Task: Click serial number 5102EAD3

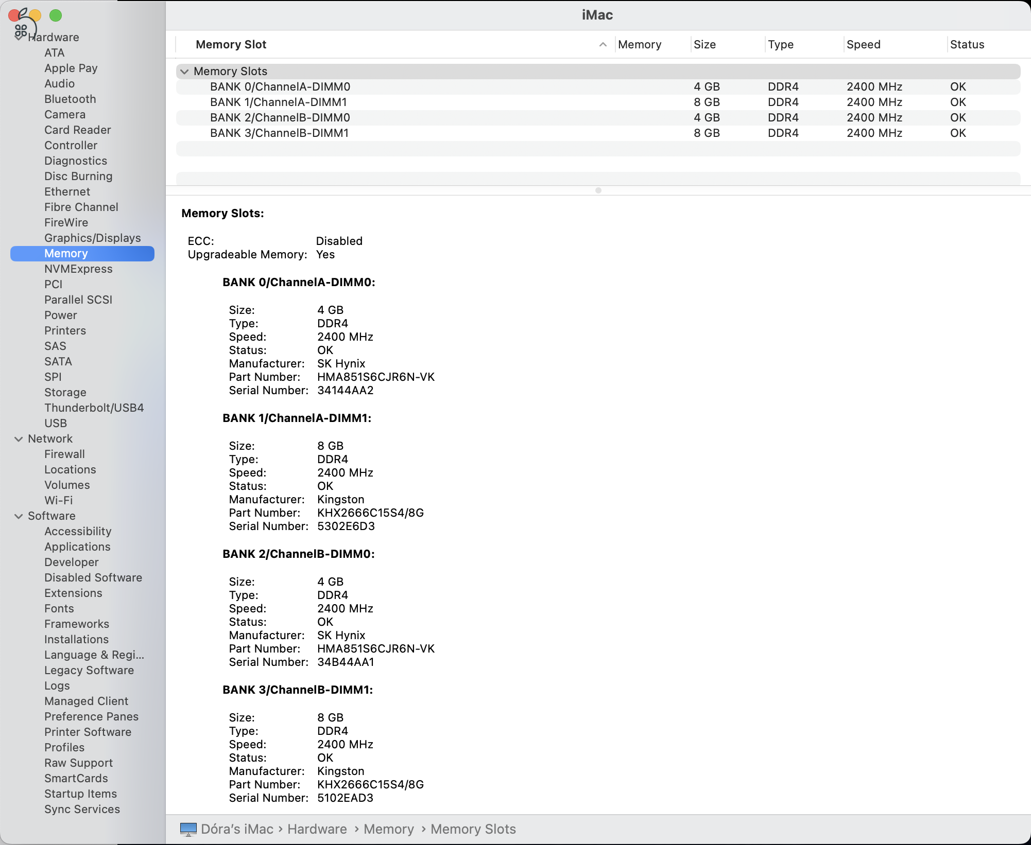Action: click(345, 798)
